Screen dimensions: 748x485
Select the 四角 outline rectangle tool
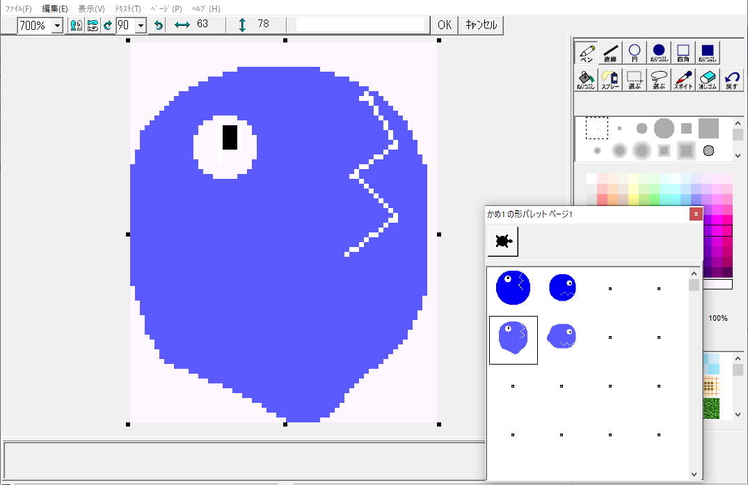[683, 52]
